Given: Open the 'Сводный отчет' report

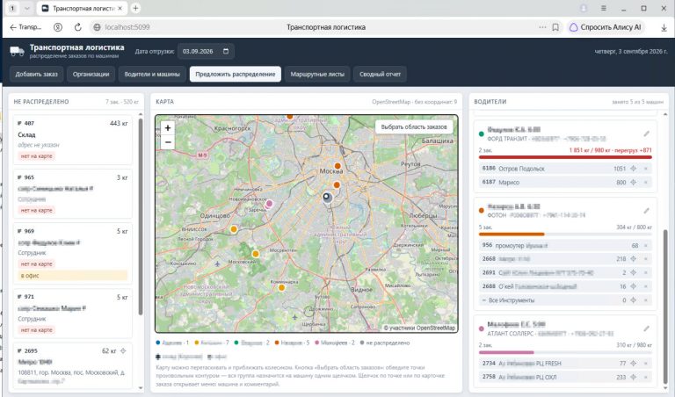Looking at the screenshot, I should pos(380,74).
